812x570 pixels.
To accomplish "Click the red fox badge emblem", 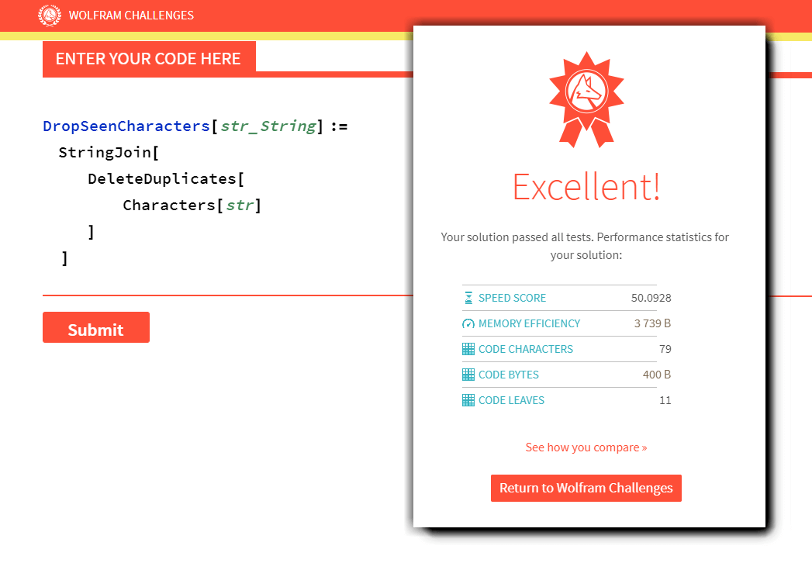I will 587,92.
